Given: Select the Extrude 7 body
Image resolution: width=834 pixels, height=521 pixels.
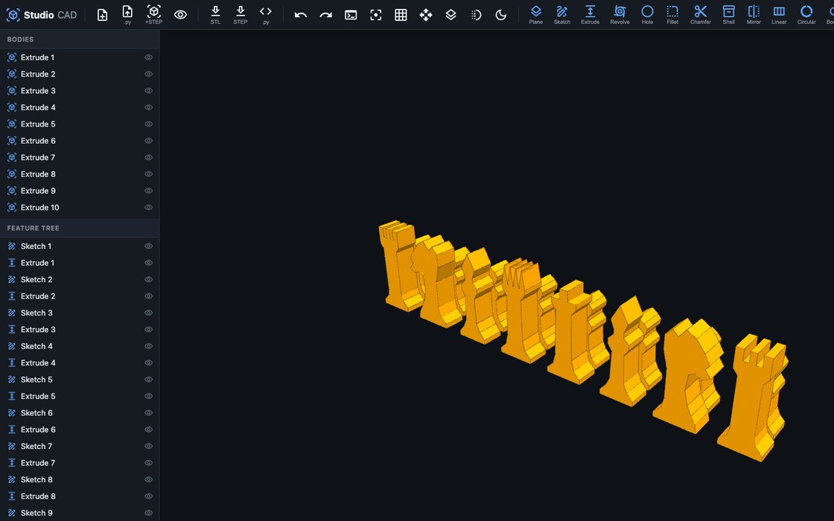Looking at the screenshot, I should coord(79,157).
